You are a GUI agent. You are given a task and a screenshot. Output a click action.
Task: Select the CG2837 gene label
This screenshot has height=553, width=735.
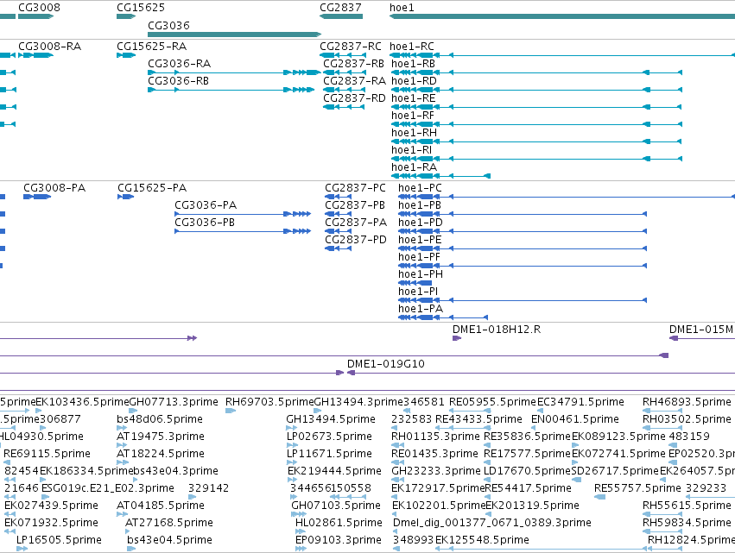341,8
